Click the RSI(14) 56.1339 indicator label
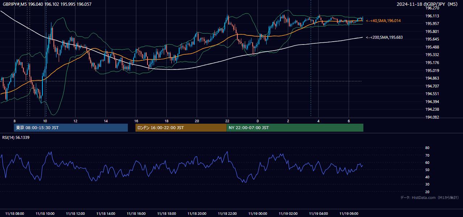The width and height of the screenshot is (463, 217). [x=16, y=137]
